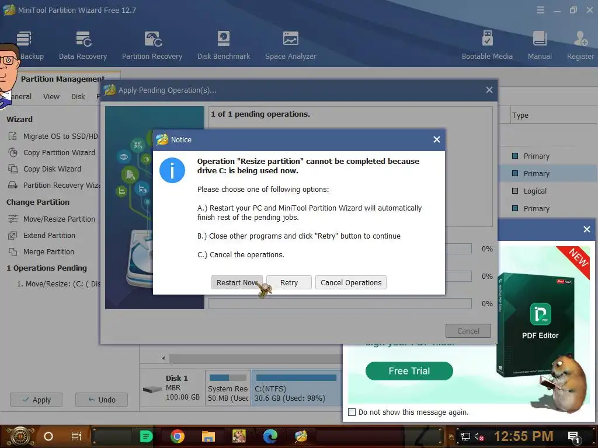Click the Start button on taskbar
This screenshot has width=598, height=448.
(19, 436)
